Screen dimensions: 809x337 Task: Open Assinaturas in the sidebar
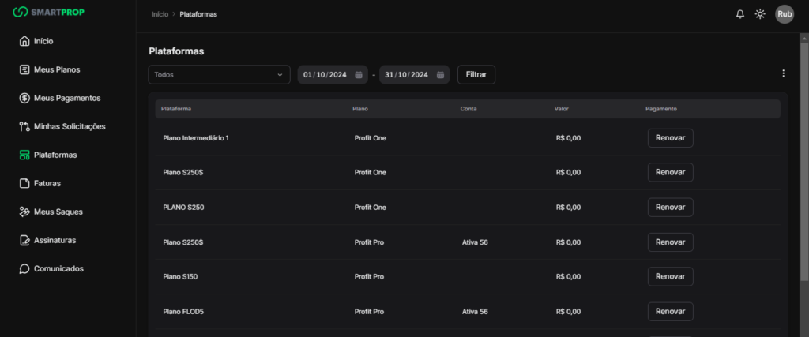point(55,240)
